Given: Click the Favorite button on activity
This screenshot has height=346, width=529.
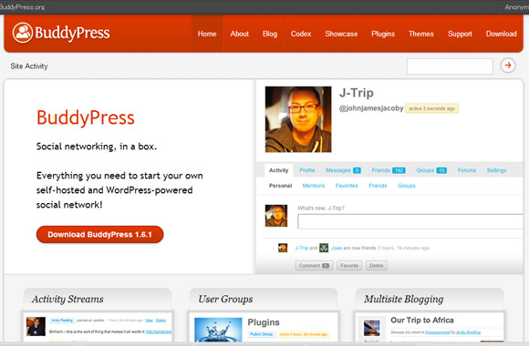Looking at the screenshot, I should (349, 266).
